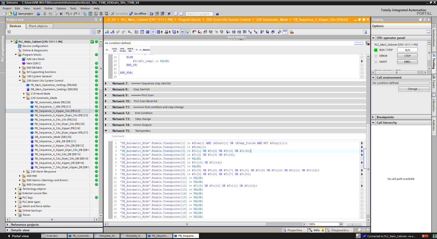This screenshot has height=239, width=437.
Task: Click the Print icon in main toolbar
Action: pyautogui.click(x=38, y=14)
